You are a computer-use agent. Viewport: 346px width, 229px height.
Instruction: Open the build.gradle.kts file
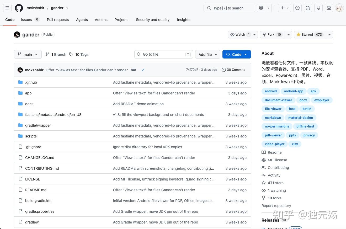pos(38,201)
